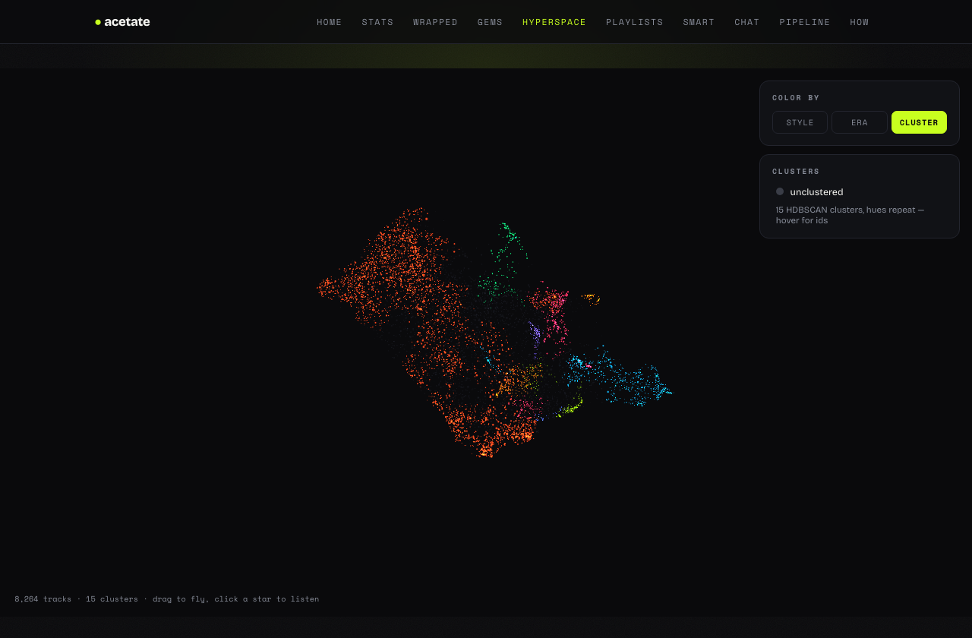
Task: Navigate to Pipeline
Action: 805,22
